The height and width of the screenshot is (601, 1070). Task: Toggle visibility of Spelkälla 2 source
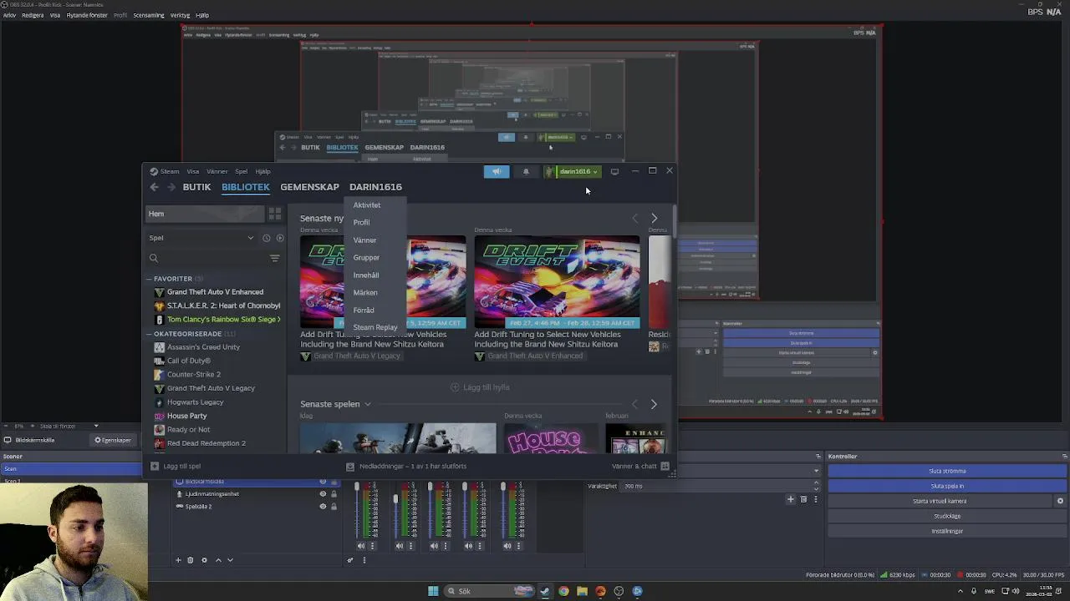[323, 506]
